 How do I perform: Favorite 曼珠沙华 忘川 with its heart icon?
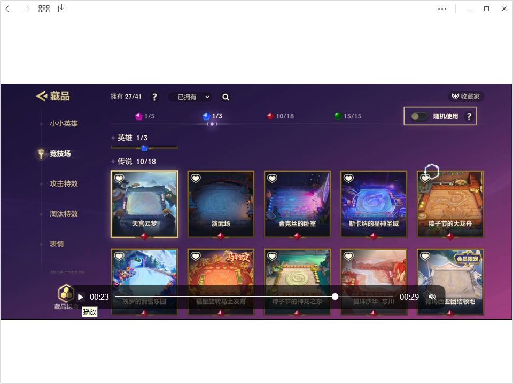coord(349,257)
